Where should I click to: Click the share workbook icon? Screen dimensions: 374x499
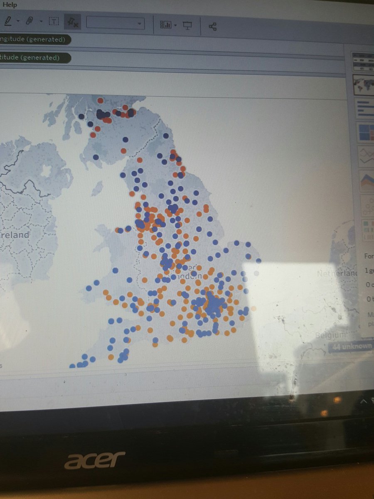coord(212,27)
